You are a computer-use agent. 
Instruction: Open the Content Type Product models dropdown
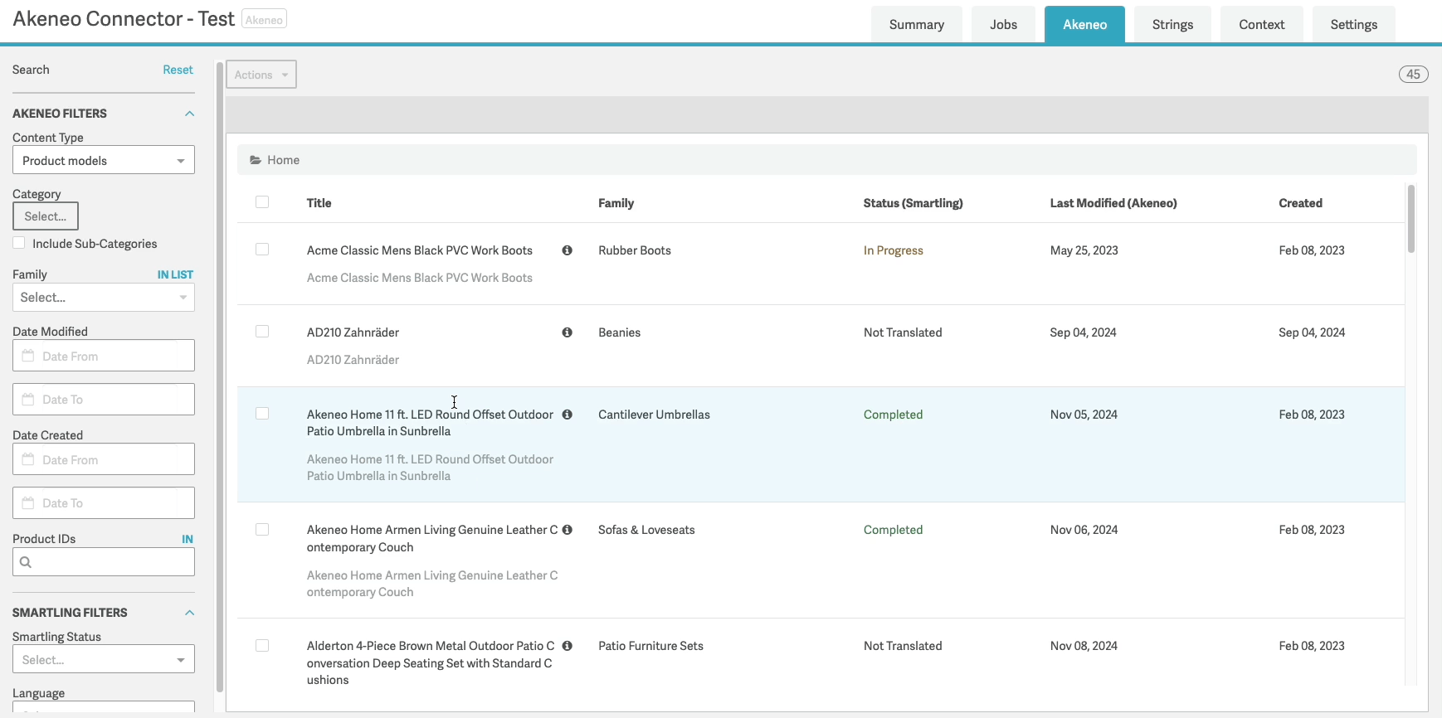click(104, 160)
